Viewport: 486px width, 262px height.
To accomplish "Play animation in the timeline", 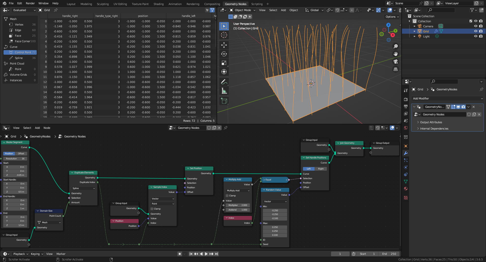I will click(206, 254).
